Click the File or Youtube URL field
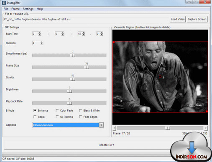Screen dimensions: 212x162 coord(86,19)
